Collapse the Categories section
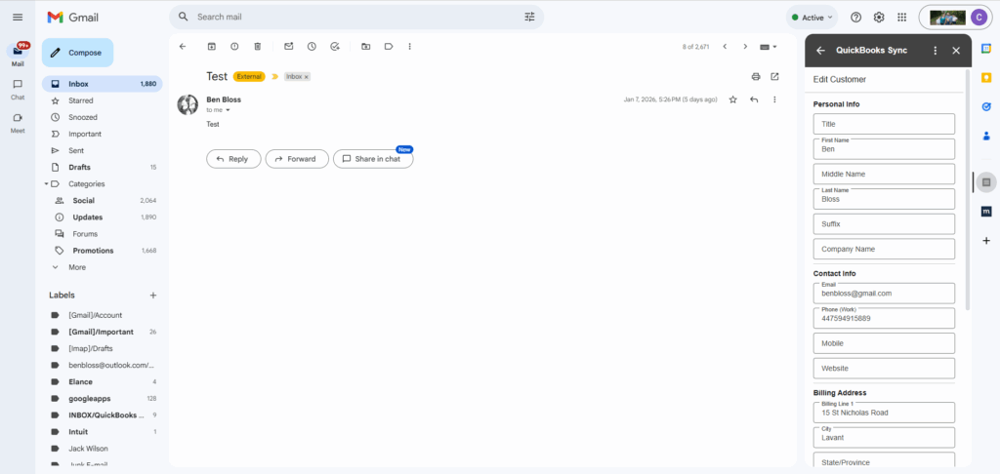The image size is (1000, 474). [46, 184]
